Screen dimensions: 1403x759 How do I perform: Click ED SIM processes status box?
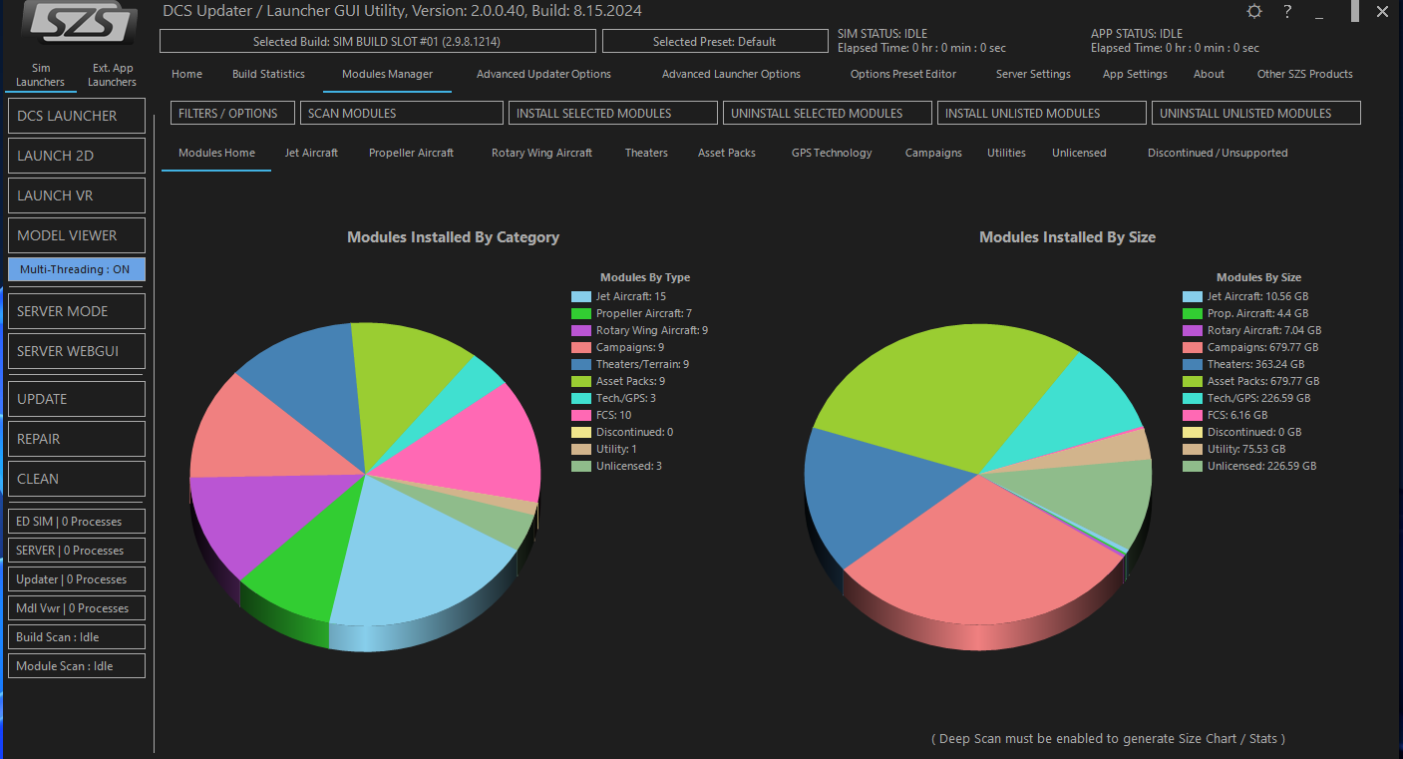tap(77, 522)
